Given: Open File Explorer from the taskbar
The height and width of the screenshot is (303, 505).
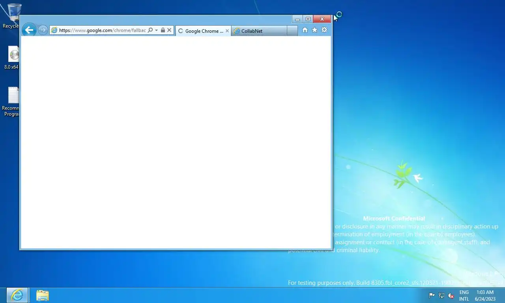Looking at the screenshot, I should 43,295.
